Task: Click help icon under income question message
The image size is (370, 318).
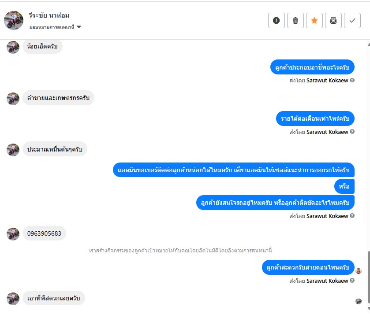Action: point(352,132)
